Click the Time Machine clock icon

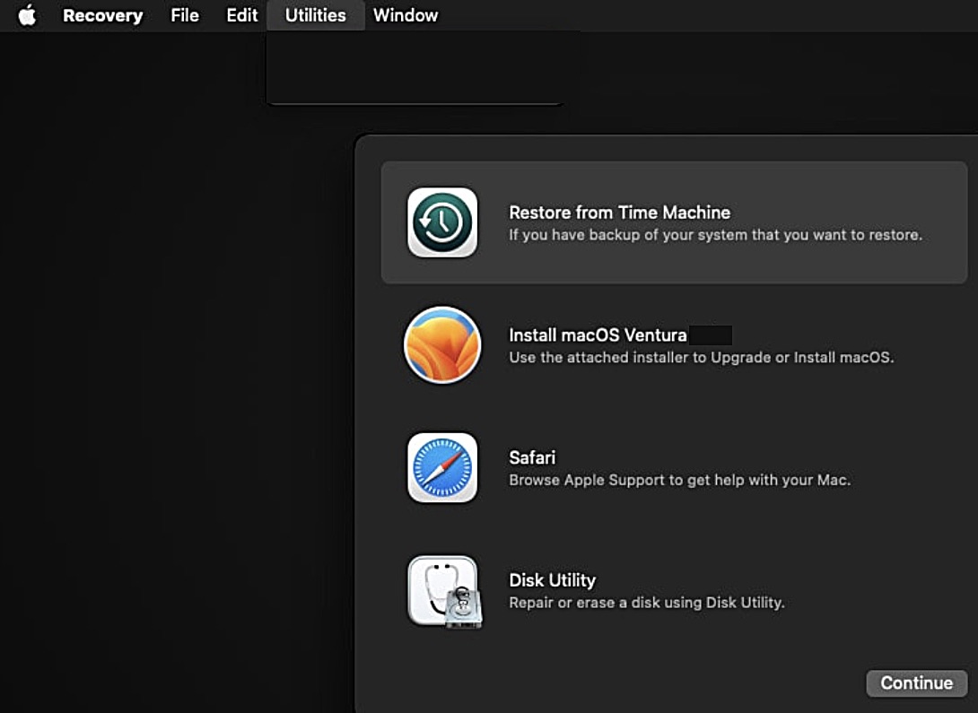[x=442, y=222]
